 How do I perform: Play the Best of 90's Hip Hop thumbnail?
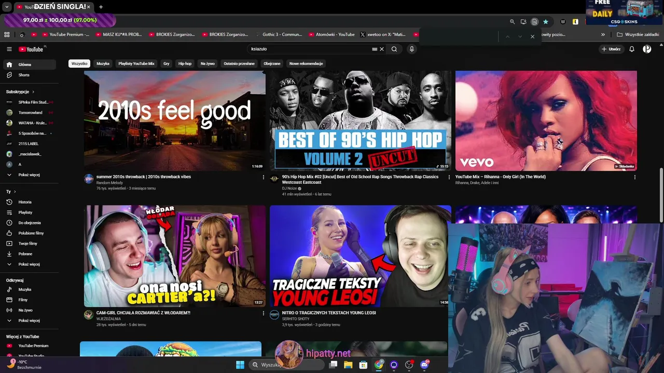coord(361,121)
